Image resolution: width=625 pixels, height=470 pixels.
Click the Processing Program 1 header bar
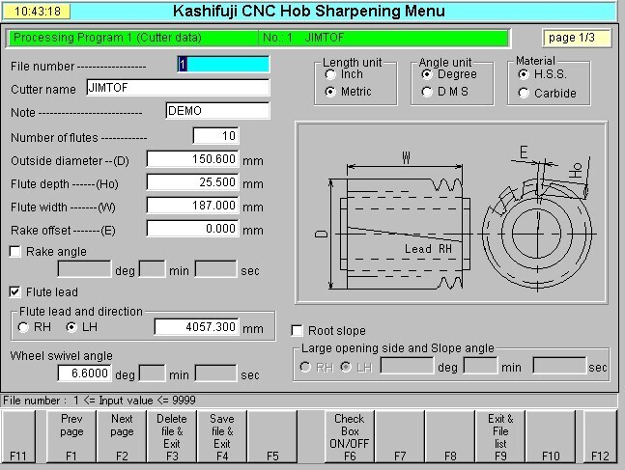point(132,38)
